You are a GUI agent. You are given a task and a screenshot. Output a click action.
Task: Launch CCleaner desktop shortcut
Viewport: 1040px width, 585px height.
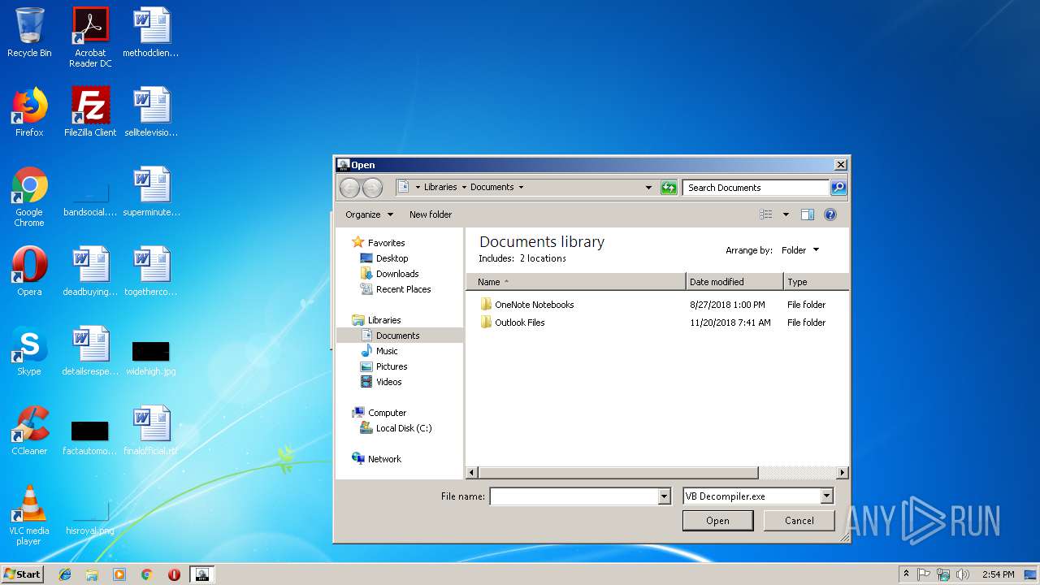[x=29, y=431]
